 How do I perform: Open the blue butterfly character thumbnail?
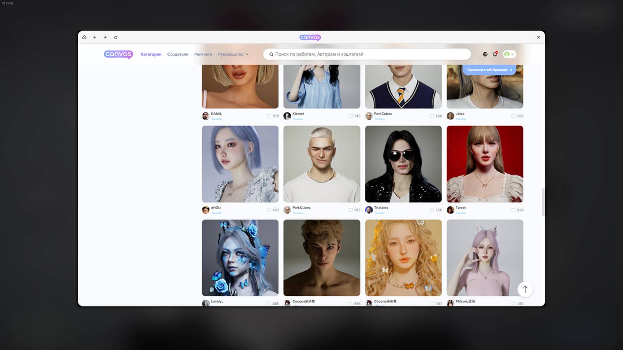tap(240, 258)
